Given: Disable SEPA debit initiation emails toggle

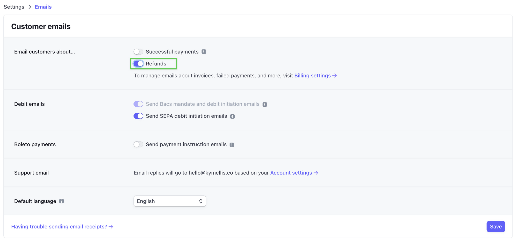Looking at the screenshot, I should point(138,116).
